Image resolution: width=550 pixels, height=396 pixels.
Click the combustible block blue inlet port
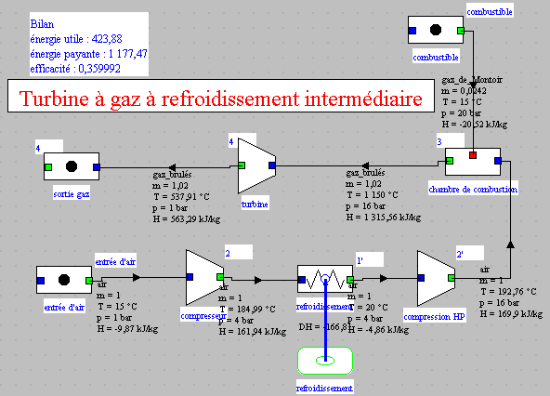tap(412, 31)
